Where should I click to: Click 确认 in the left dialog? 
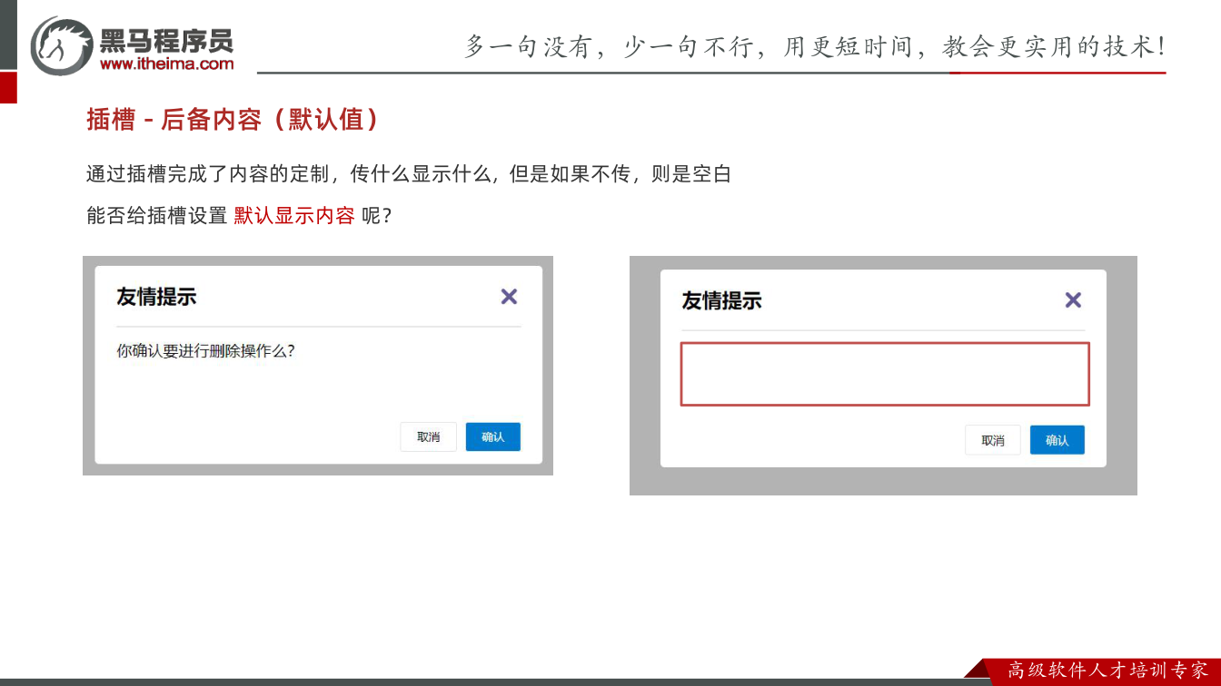(x=493, y=436)
